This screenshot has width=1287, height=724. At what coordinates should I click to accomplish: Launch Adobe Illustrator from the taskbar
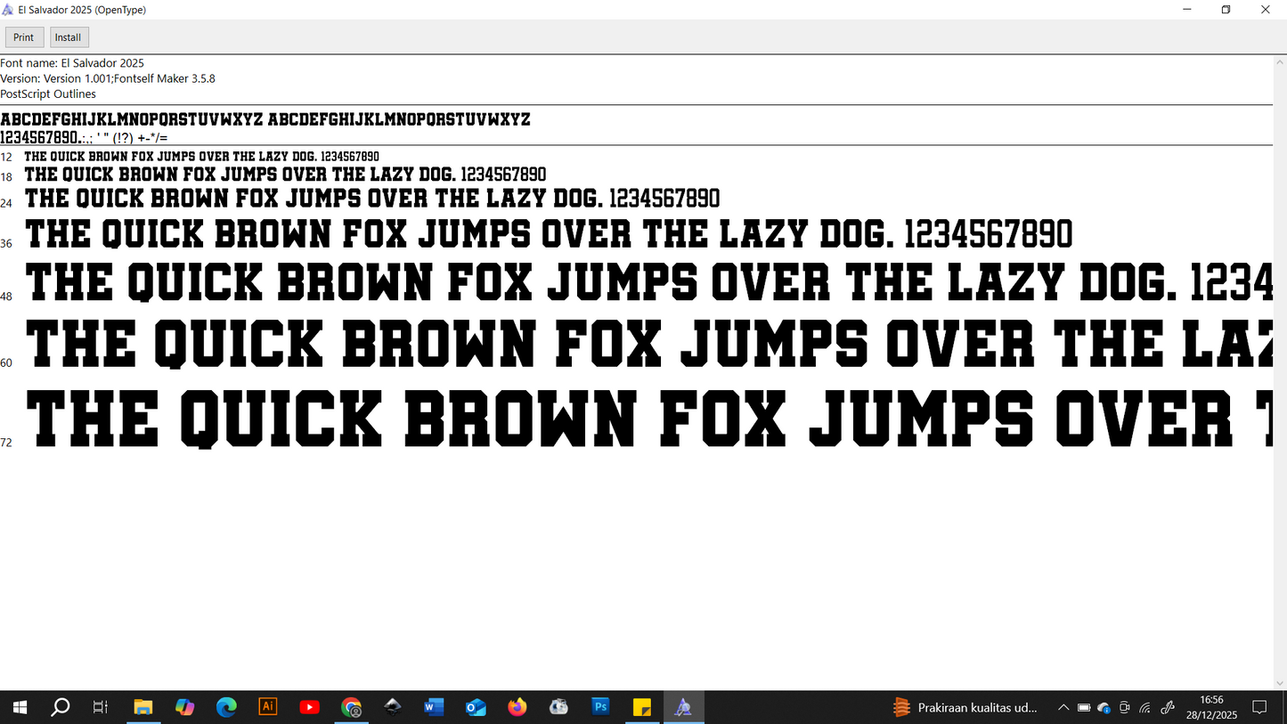[268, 707]
